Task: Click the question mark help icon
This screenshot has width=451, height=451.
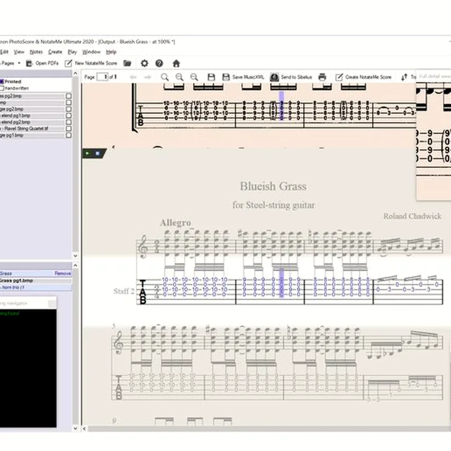Action: [x=159, y=63]
